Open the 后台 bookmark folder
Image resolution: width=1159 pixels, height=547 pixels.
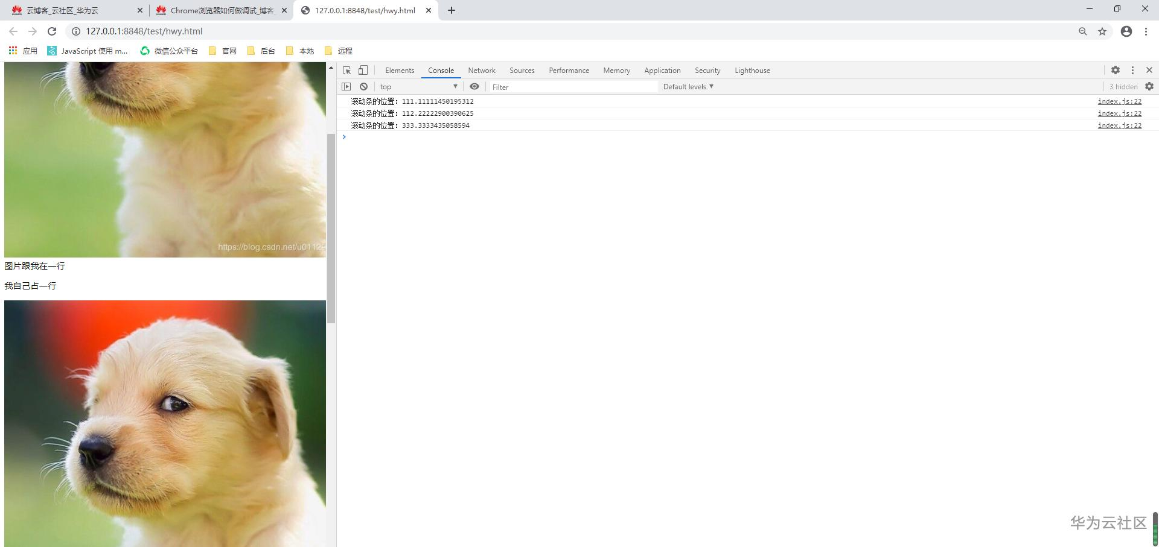(261, 51)
